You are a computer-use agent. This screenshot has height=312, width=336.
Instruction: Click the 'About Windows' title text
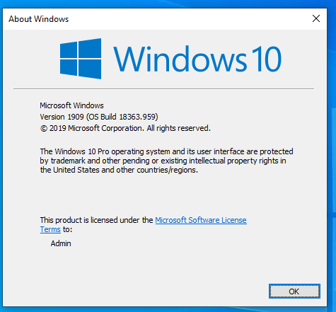39,19
